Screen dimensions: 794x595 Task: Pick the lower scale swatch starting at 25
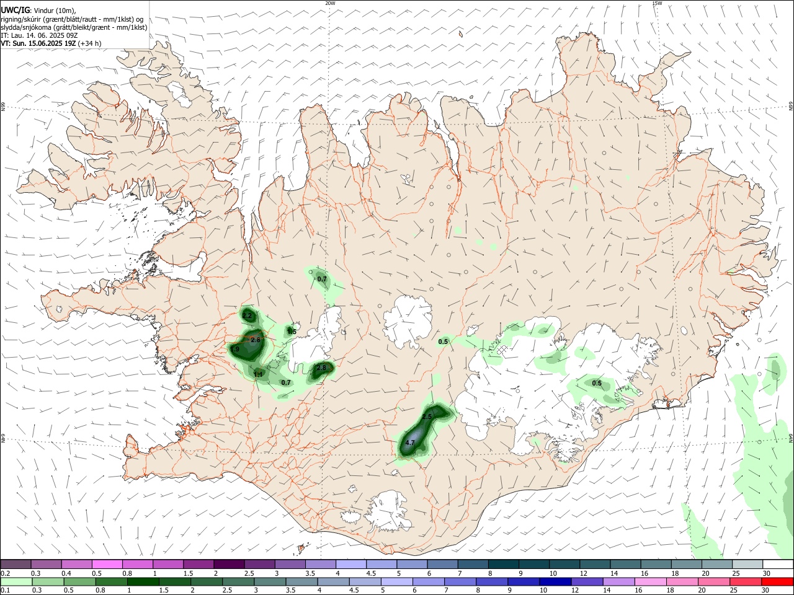(746, 581)
